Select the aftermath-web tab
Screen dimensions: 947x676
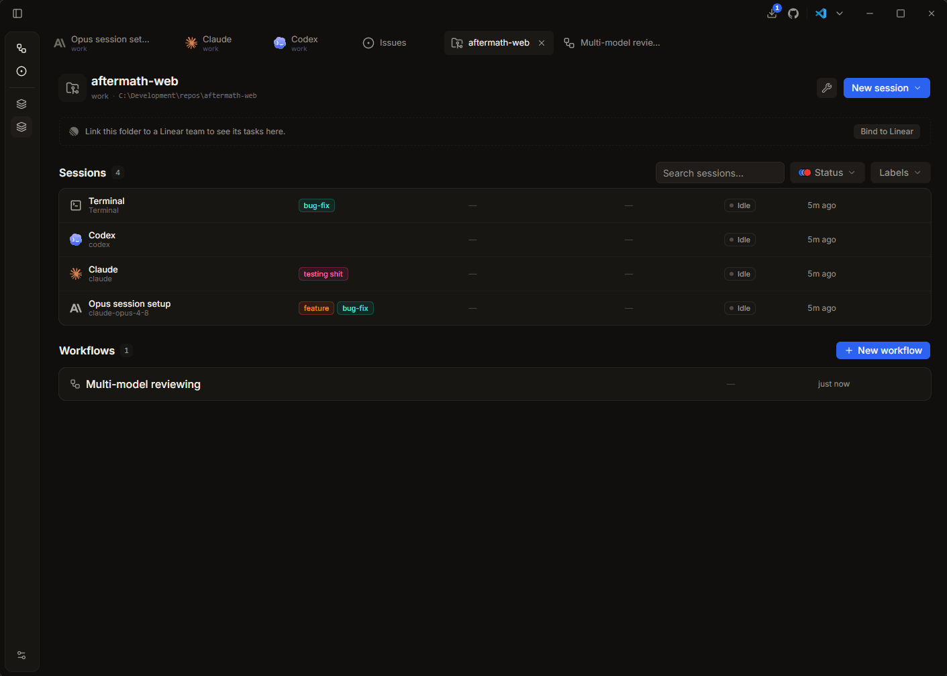(x=499, y=43)
